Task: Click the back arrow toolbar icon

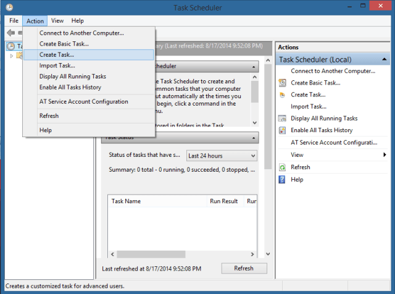Action: tap(11, 33)
